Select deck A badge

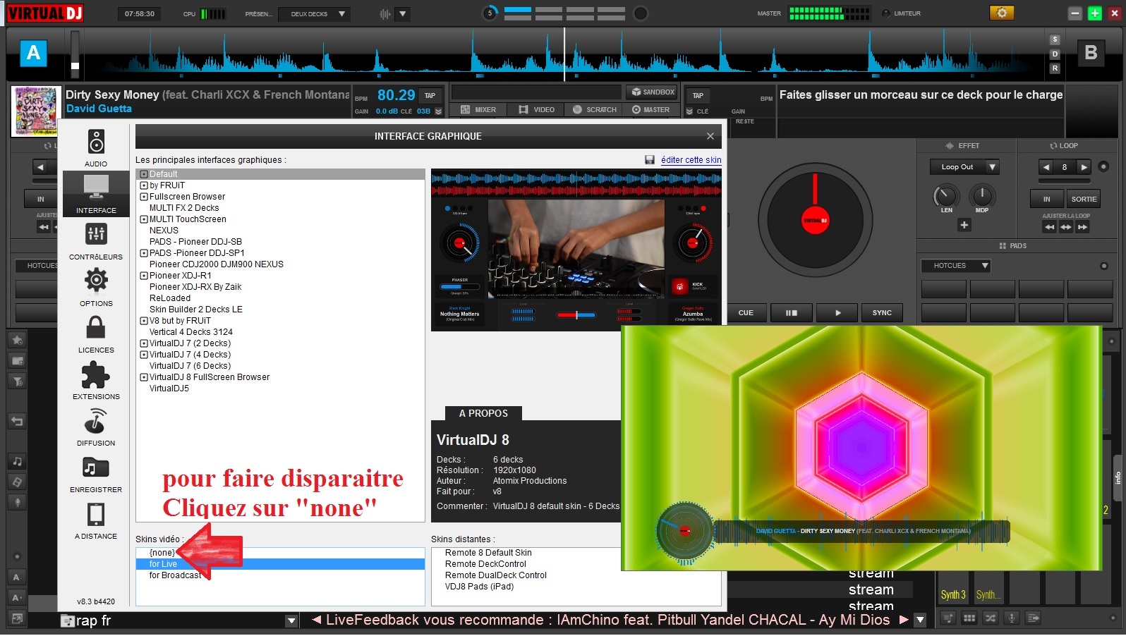click(33, 53)
